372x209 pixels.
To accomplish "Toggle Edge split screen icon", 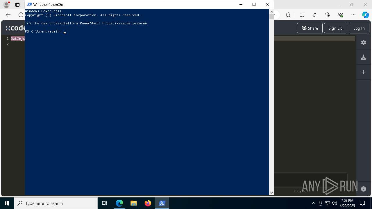I will point(302,15).
